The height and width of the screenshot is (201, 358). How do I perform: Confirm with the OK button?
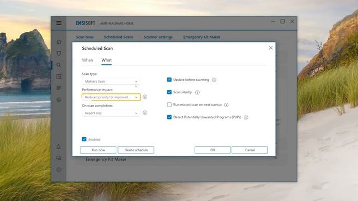pyautogui.click(x=213, y=150)
